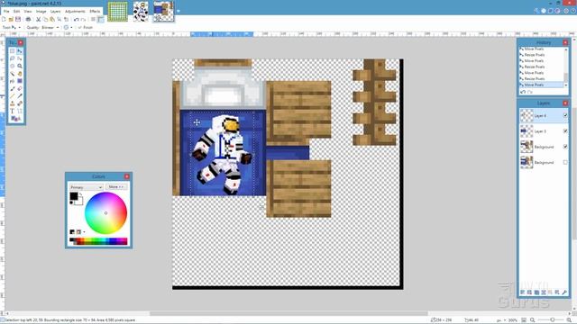Close the Tools window

pos(20,42)
